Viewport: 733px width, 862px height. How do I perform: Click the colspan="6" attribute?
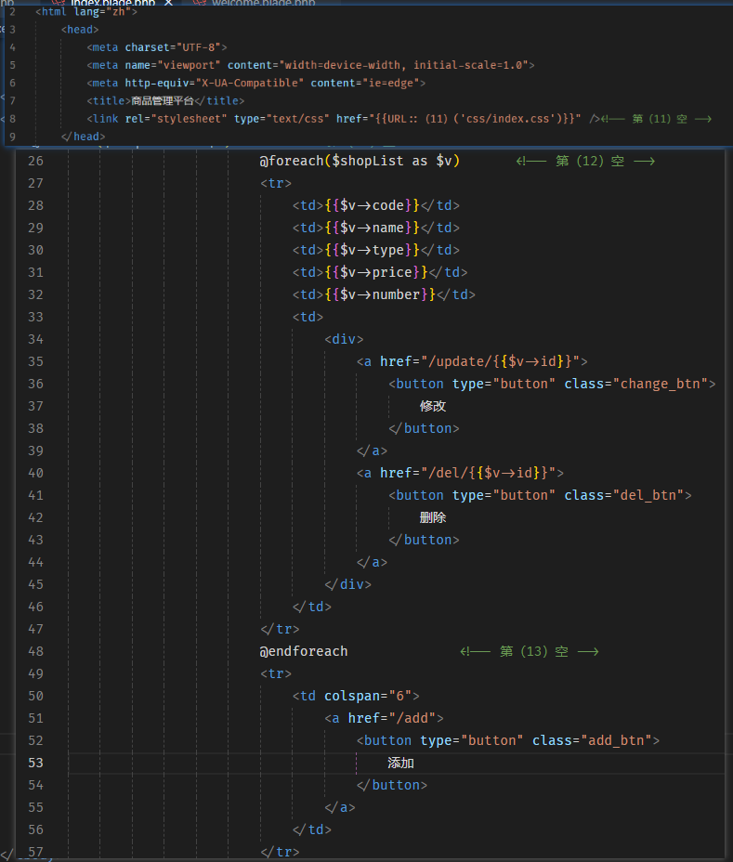(368, 696)
